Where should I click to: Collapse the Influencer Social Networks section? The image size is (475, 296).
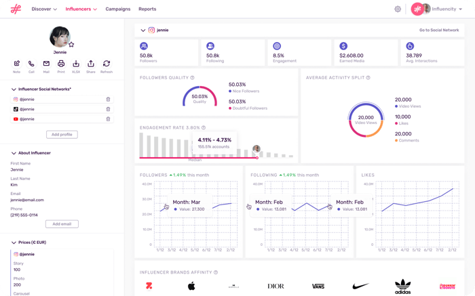14,89
